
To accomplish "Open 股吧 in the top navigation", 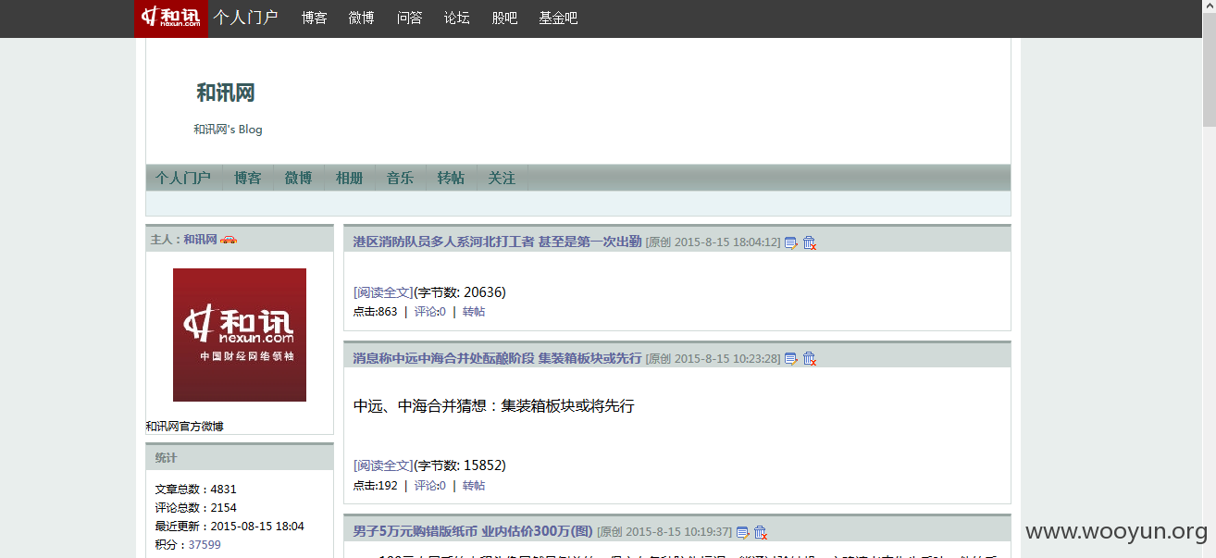I will (505, 18).
